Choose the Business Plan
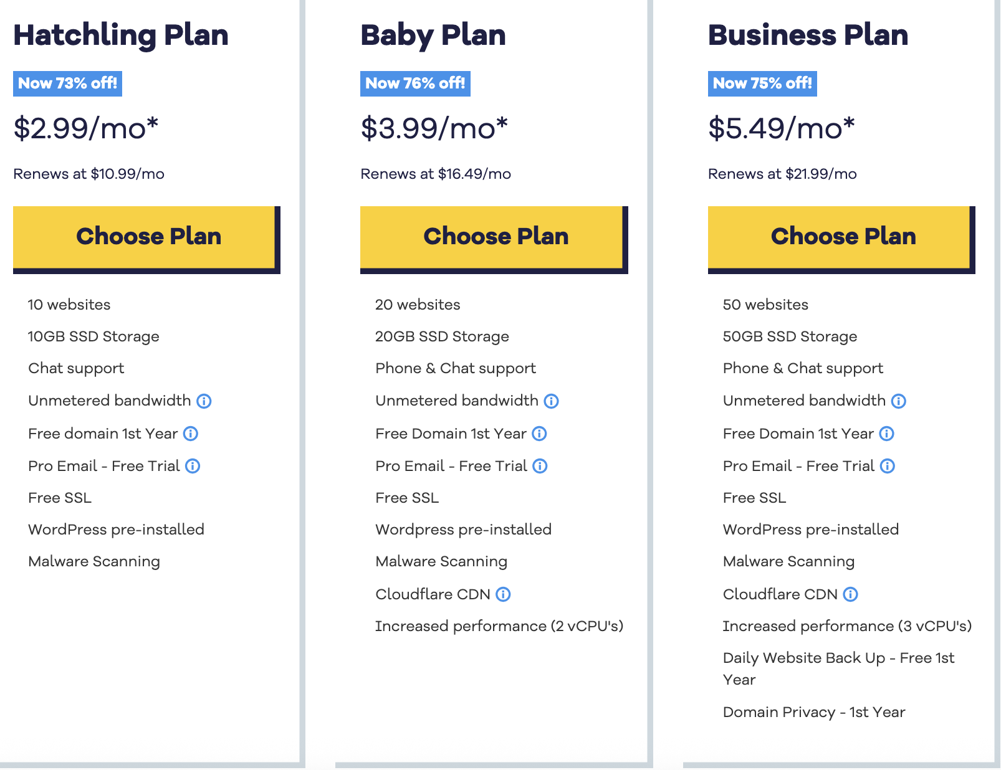This screenshot has height=770, width=1001. pos(841,240)
